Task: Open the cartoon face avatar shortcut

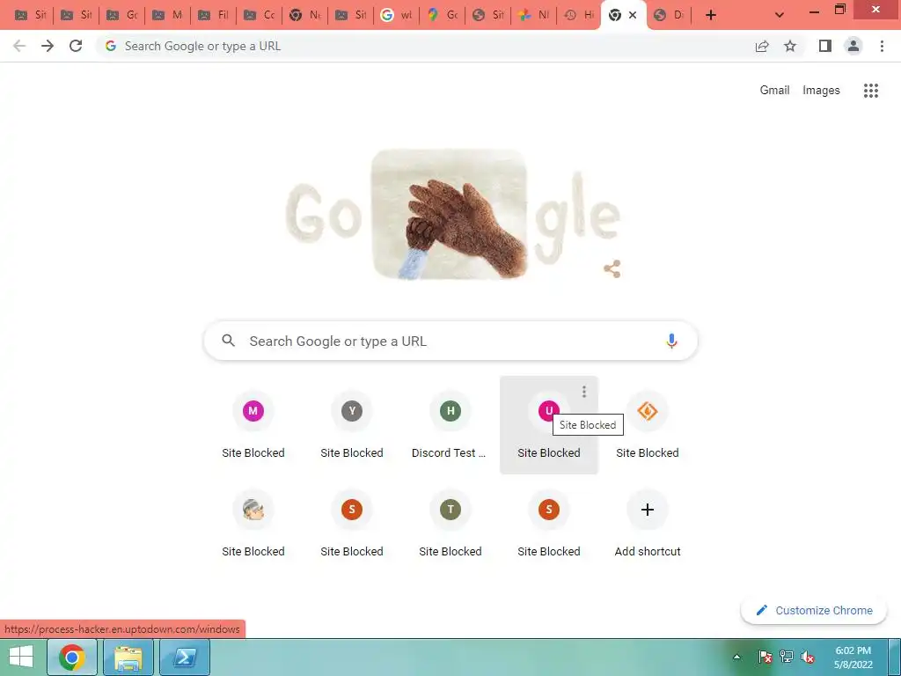Action: pyautogui.click(x=253, y=524)
